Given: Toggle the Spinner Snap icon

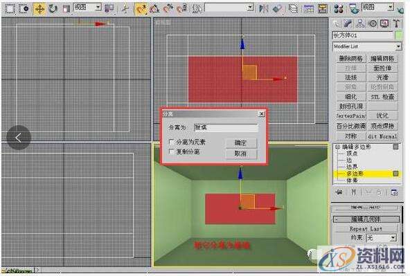Looking at the screenshot, I should pos(181,9).
